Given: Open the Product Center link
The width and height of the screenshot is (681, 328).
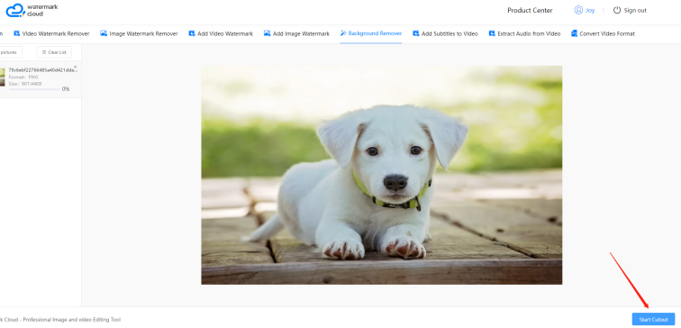Looking at the screenshot, I should click(530, 11).
